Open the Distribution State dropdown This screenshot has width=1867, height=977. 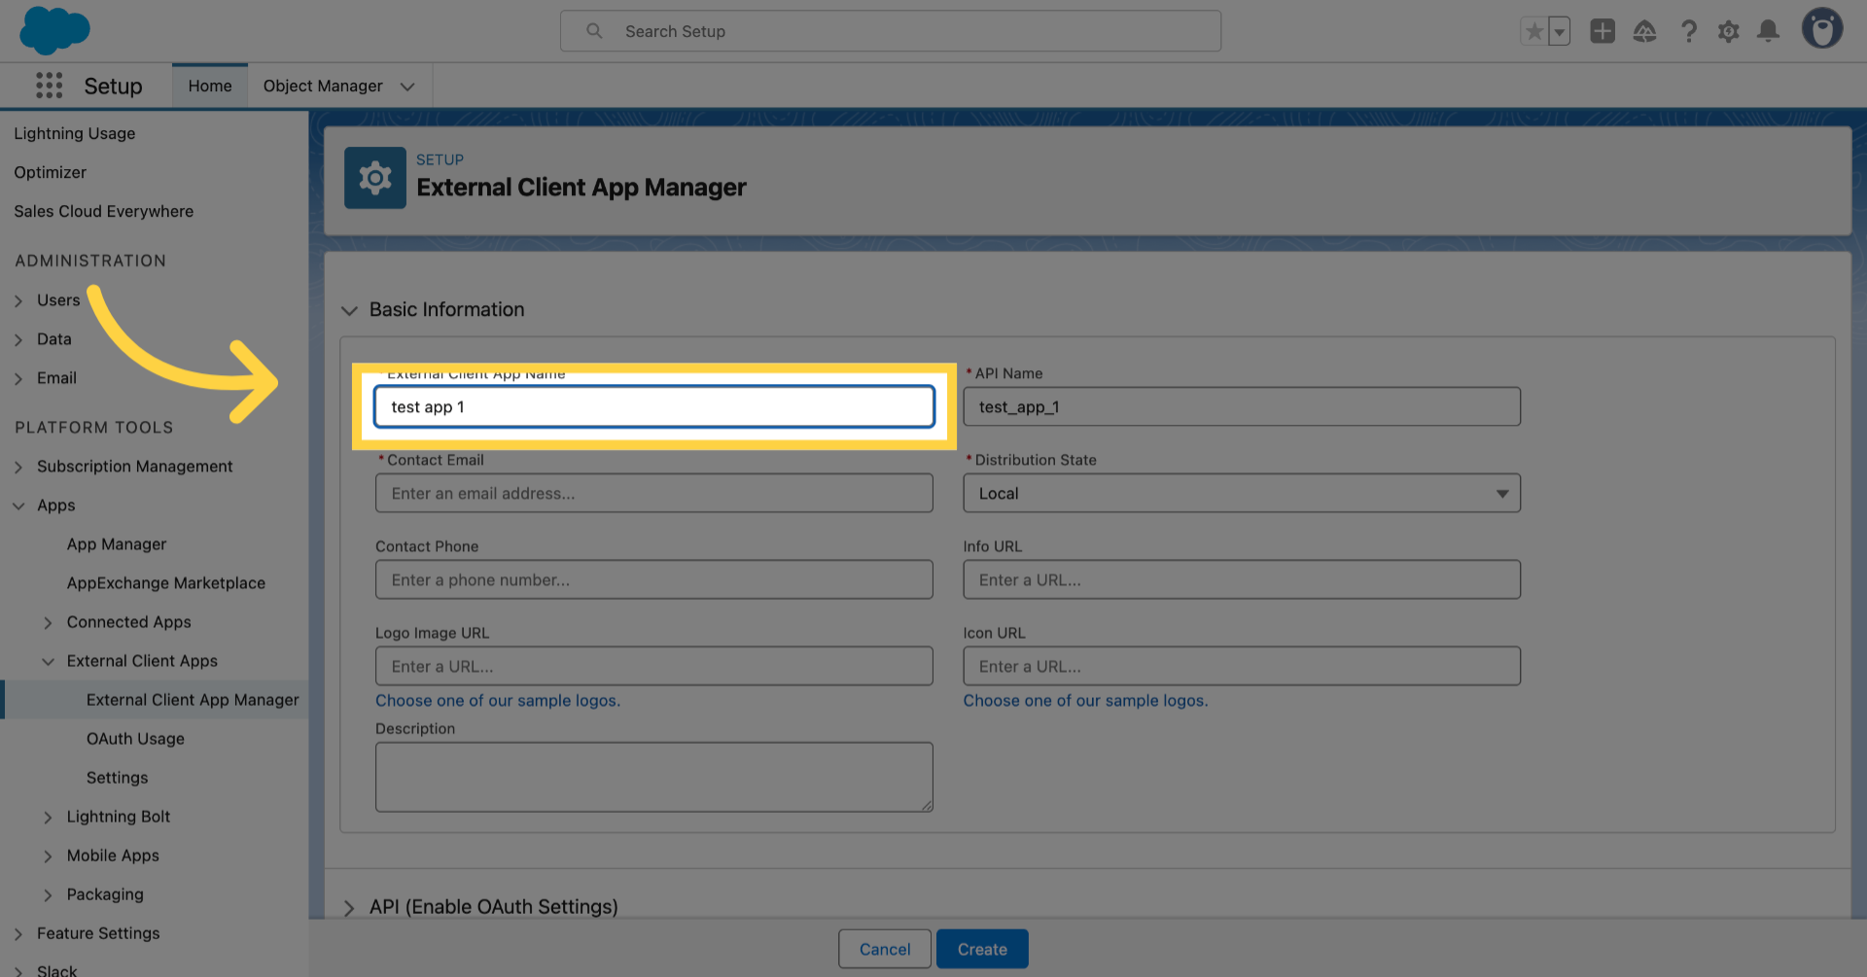point(1503,493)
